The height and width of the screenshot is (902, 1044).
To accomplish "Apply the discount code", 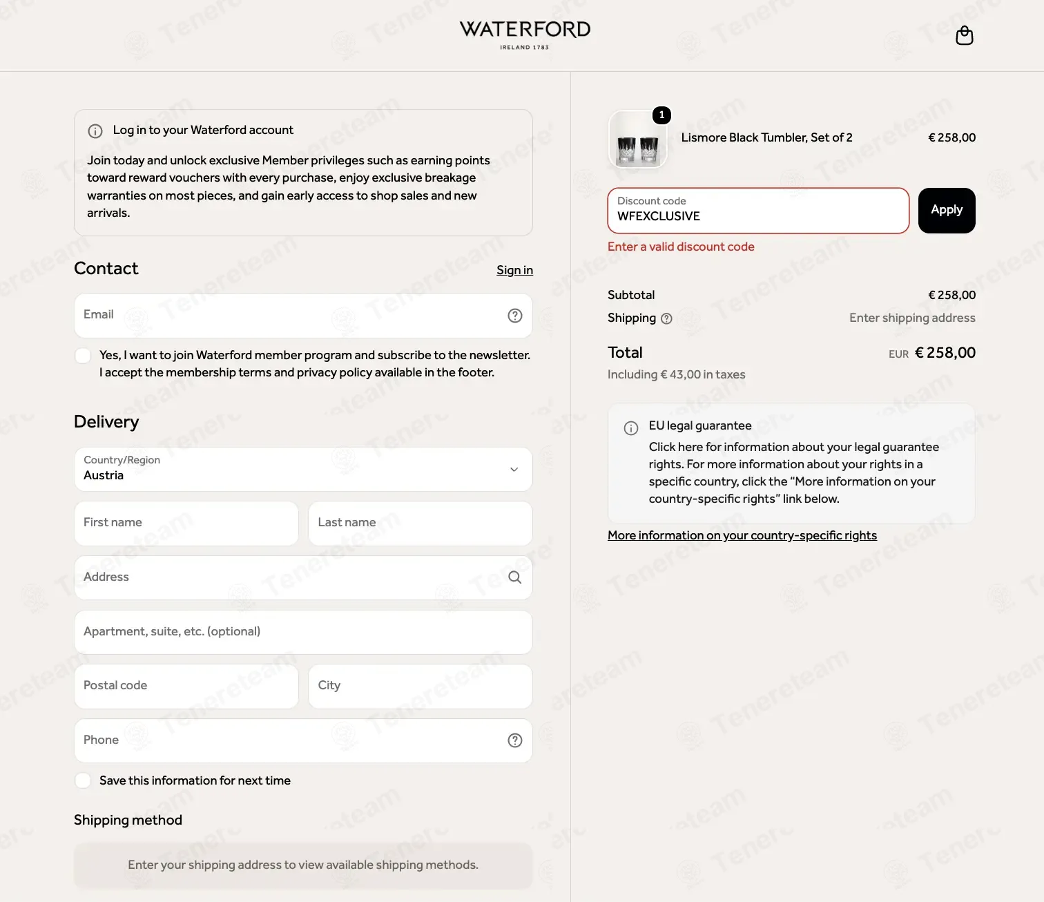I will point(947,210).
